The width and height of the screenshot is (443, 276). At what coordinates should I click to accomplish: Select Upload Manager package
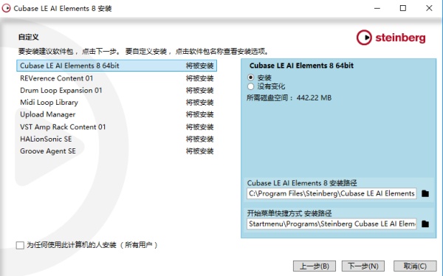(117, 114)
